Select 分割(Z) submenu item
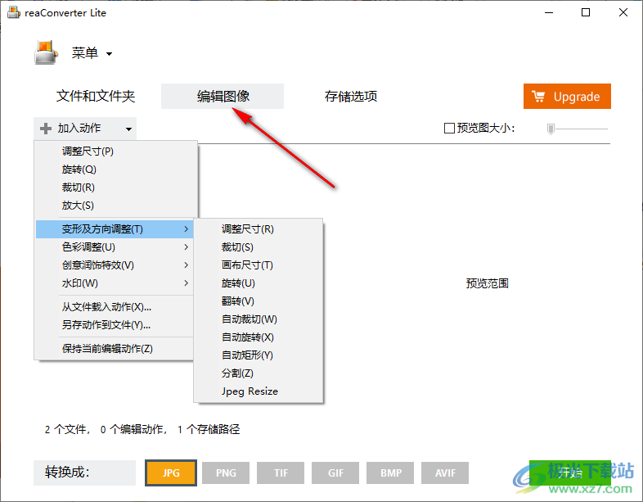 (x=259, y=373)
